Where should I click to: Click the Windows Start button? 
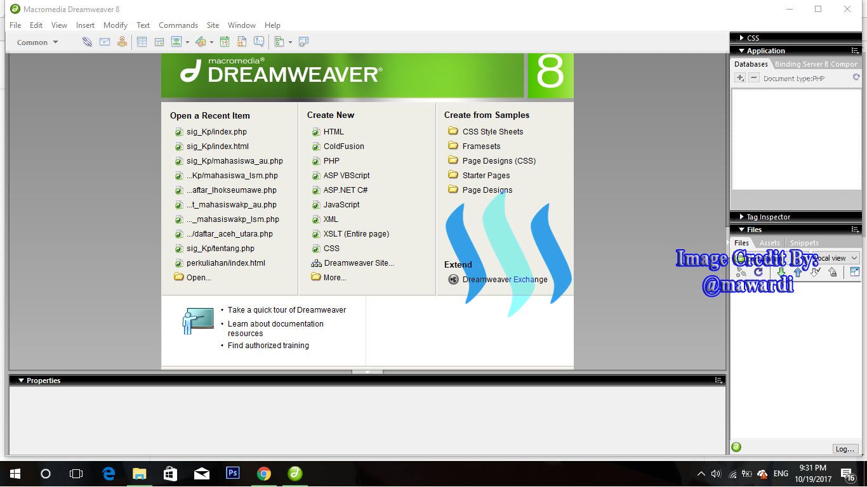15,474
